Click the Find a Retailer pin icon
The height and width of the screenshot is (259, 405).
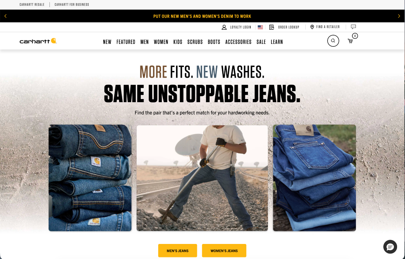[312, 27]
